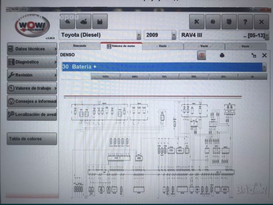Image resolution: width=273 pixels, height=205 pixels.
Task: Expand the 30 Batería + component dropdown
Action: pyautogui.click(x=264, y=67)
